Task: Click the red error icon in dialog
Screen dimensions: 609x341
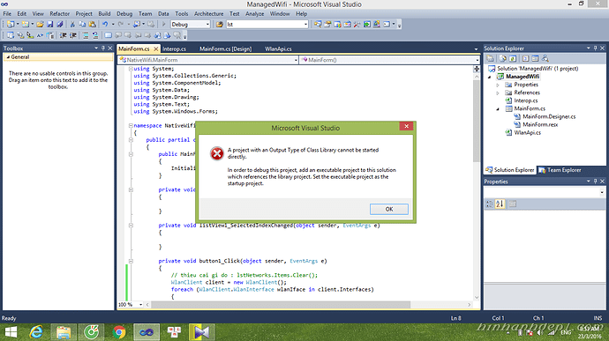Action: pyautogui.click(x=217, y=153)
